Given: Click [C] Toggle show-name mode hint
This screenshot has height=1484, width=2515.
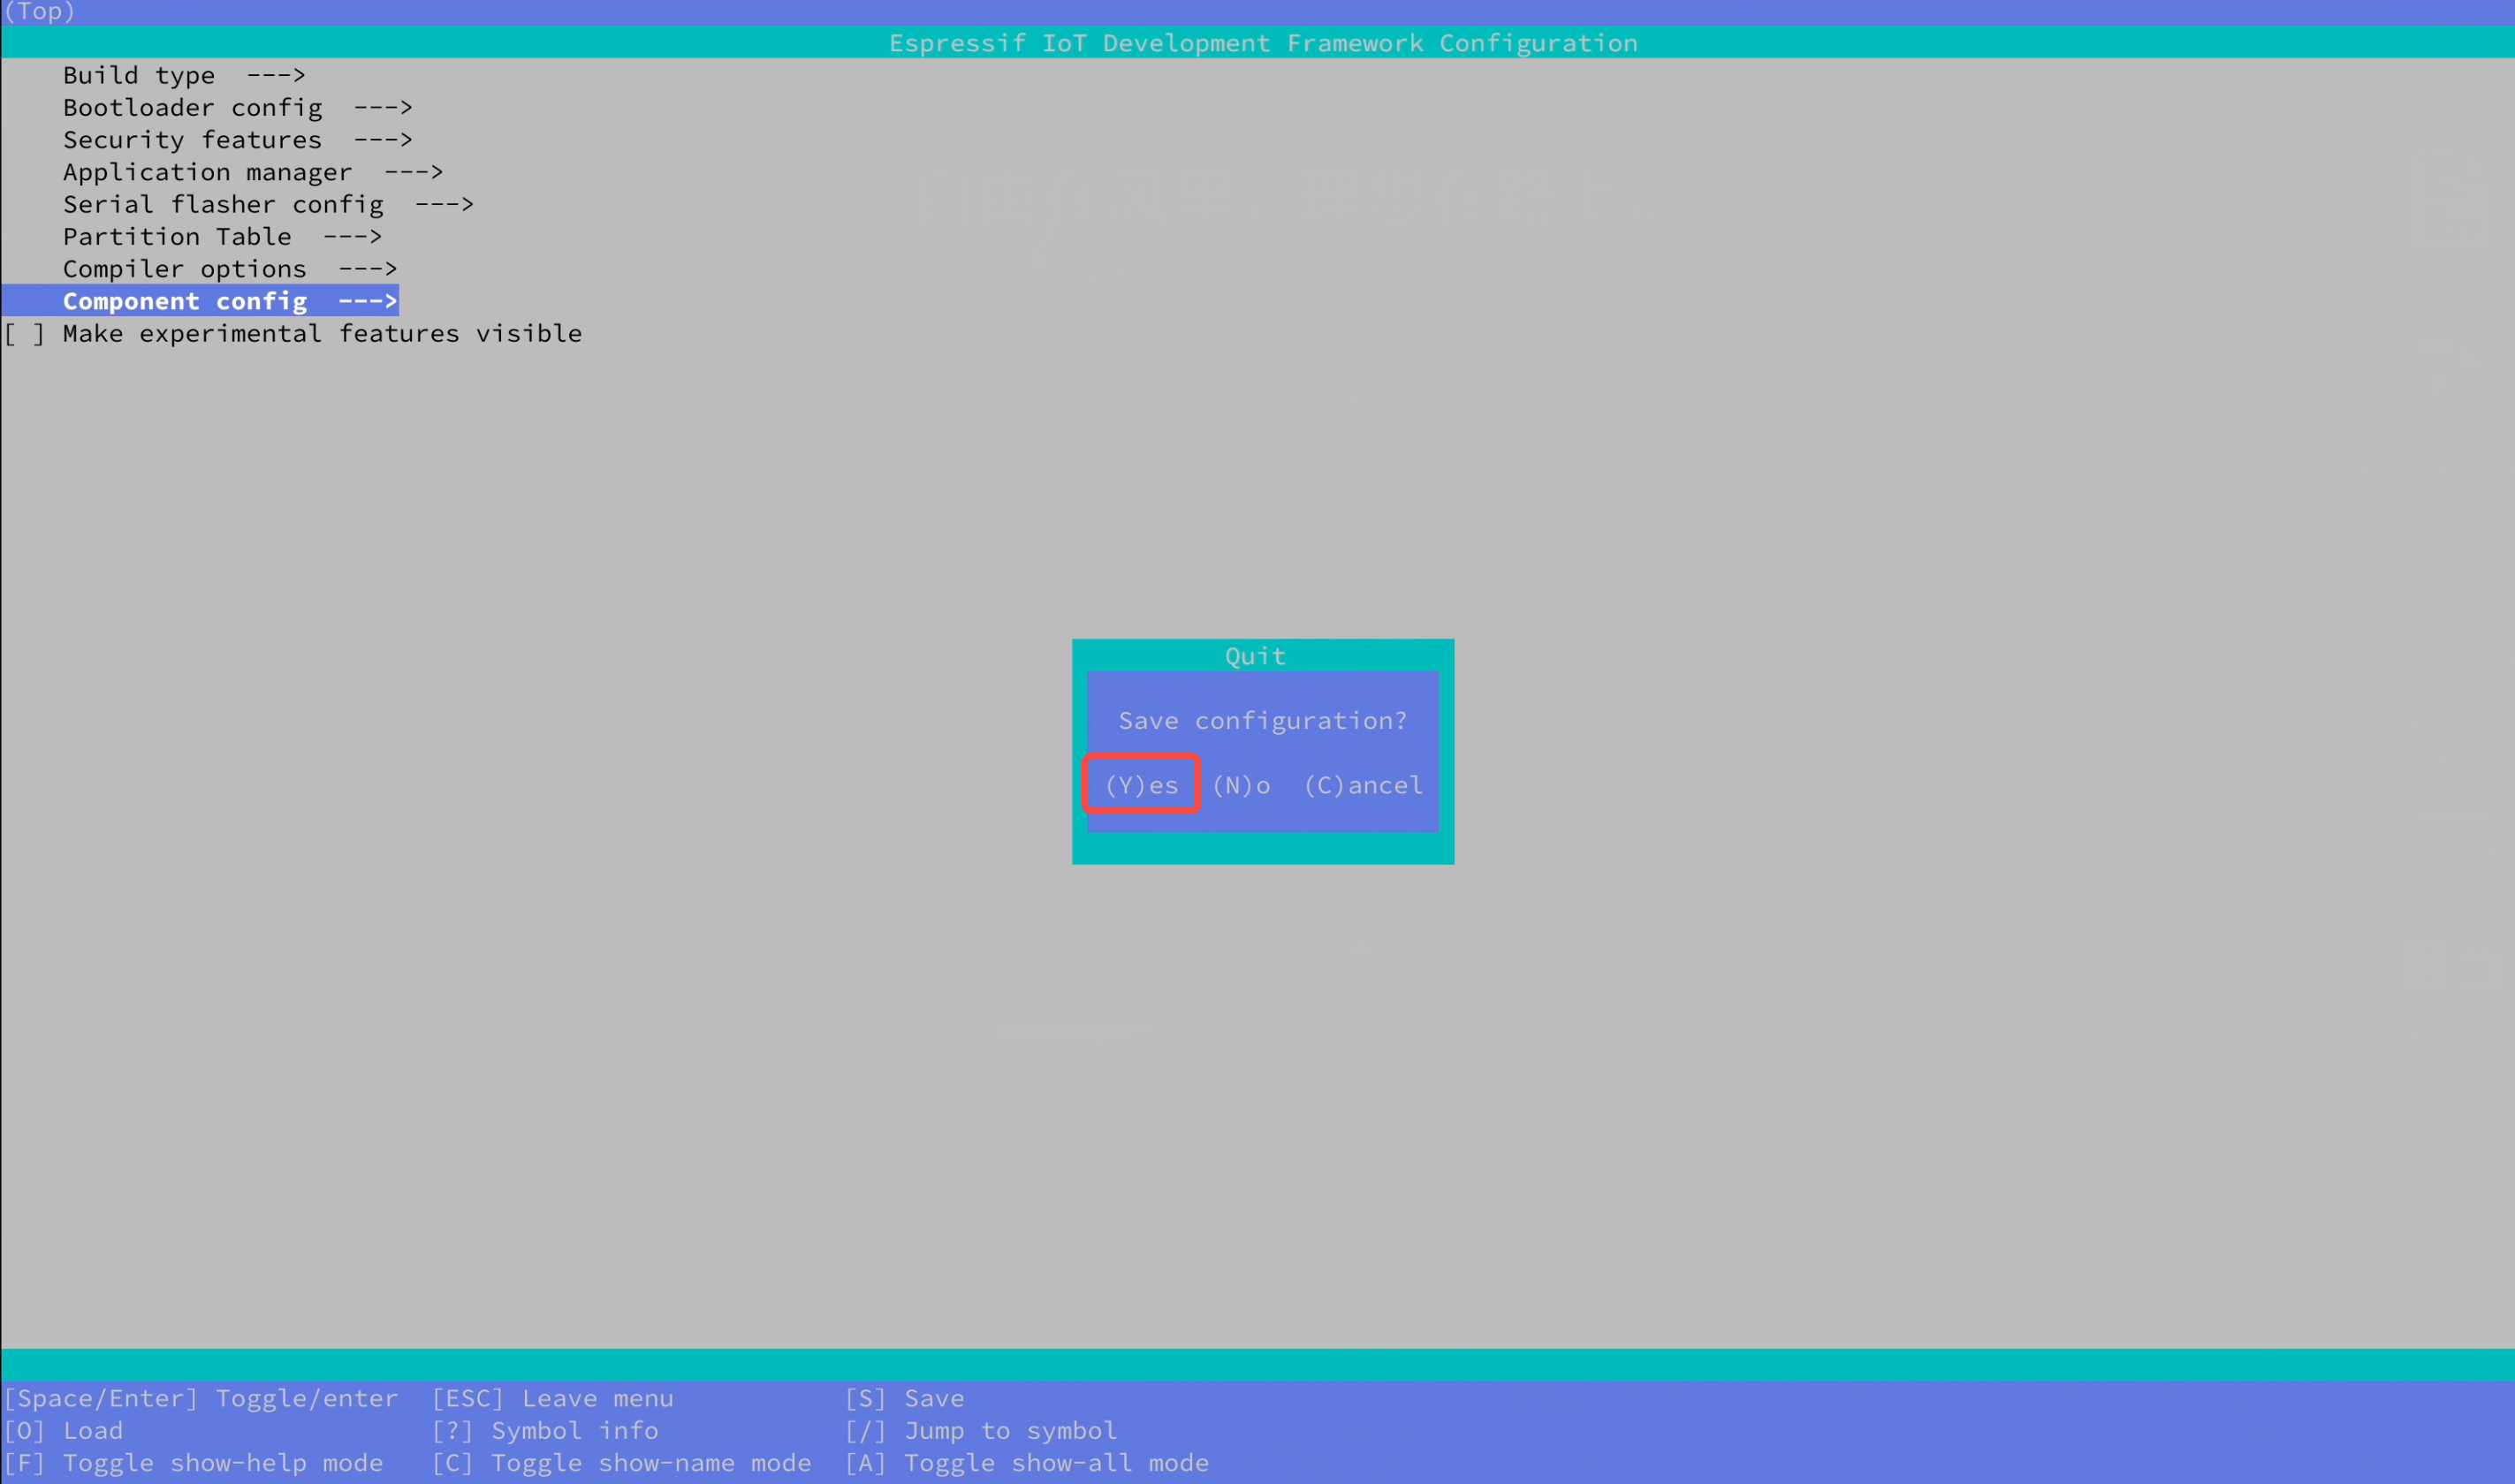Looking at the screenshot, I should [621, 1463].
